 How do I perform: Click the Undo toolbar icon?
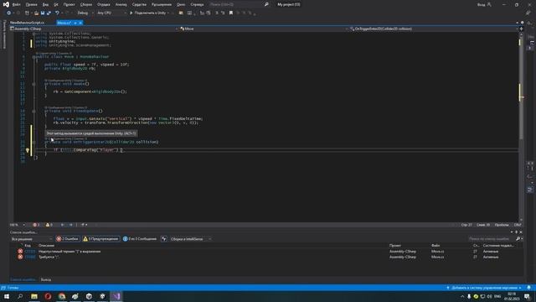57,13
